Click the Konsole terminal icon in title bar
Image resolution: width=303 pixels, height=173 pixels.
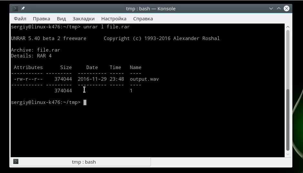[15, 8]
